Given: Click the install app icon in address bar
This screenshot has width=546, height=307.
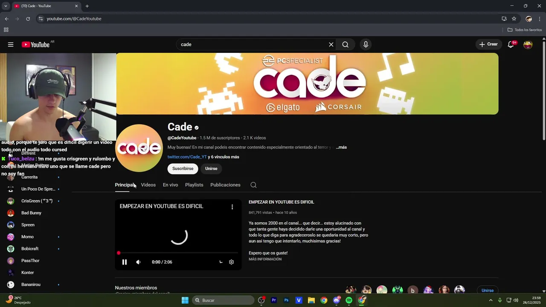Looking at the screenshot, I should click(504, 19).
